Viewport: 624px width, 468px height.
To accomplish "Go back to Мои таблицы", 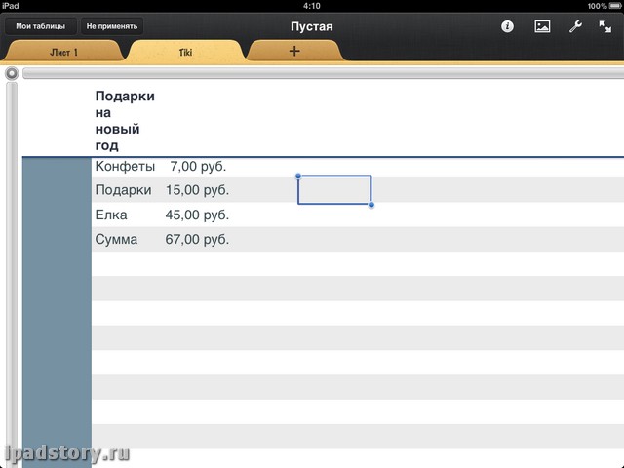I will pyautogui.click(x=40, y=26).
